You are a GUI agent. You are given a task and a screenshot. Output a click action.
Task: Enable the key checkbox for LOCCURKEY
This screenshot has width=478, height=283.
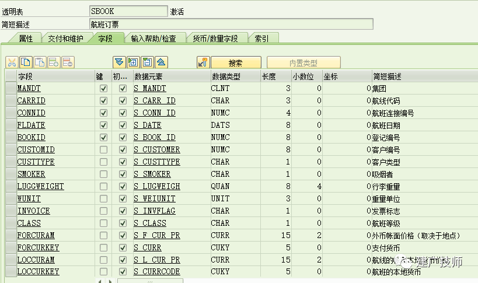pyautogui.click(x=104, y=271)
